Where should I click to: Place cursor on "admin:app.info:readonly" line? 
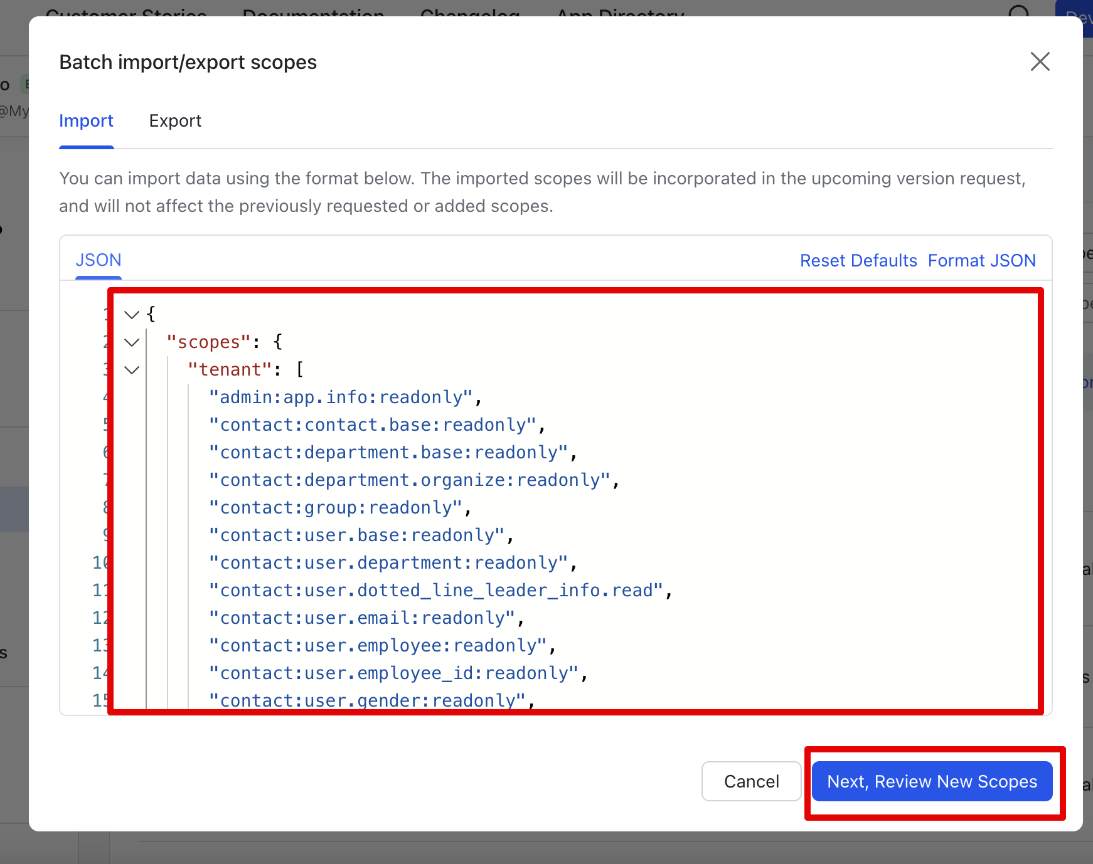341,398
